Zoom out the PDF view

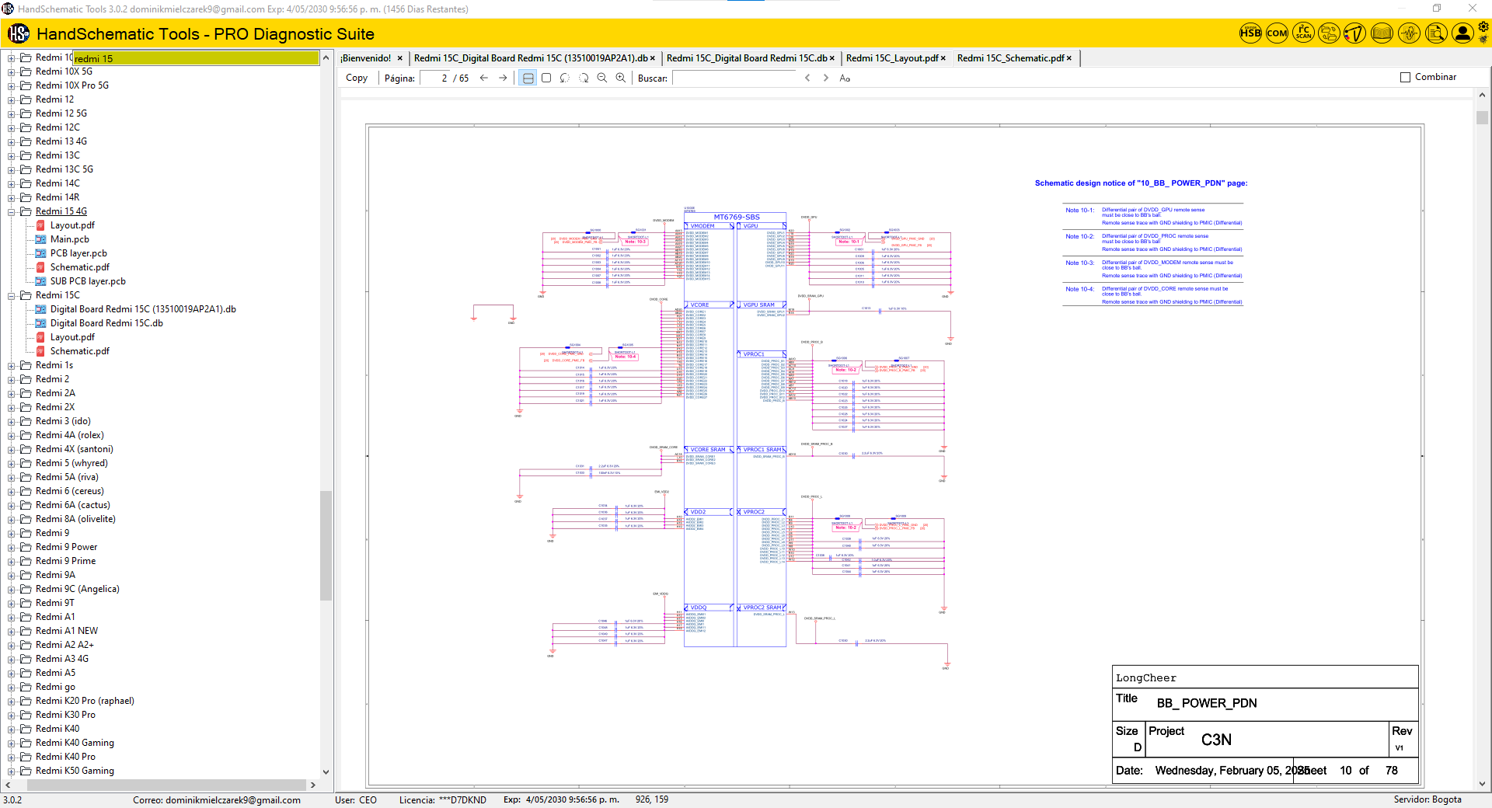pos(602,78)
